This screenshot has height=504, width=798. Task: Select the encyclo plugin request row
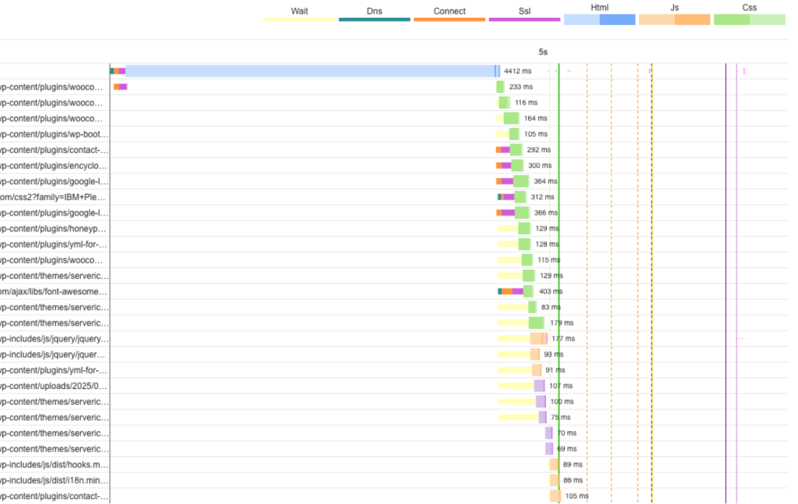click(54, 165)
